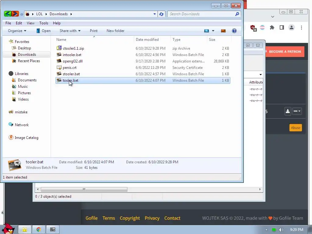Click the Abuse button
Image resolution: width=312 pixels, height=234 pixels.
point(296,128)
